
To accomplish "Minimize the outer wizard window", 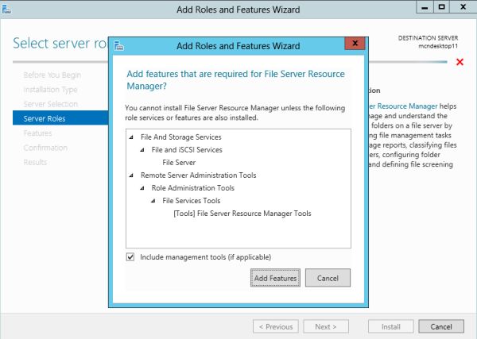I will [421, 8].
